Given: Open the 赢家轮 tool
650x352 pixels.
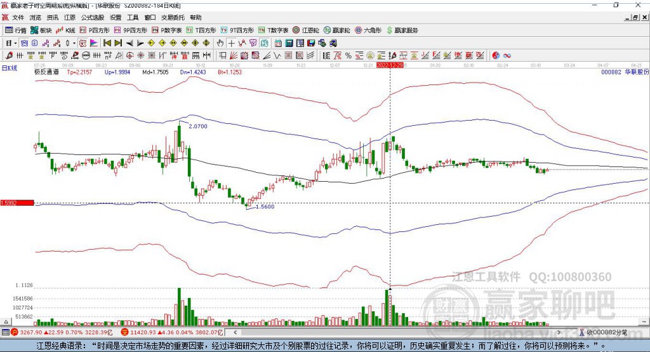Looking at the screenshot, I should pos(336,30).
